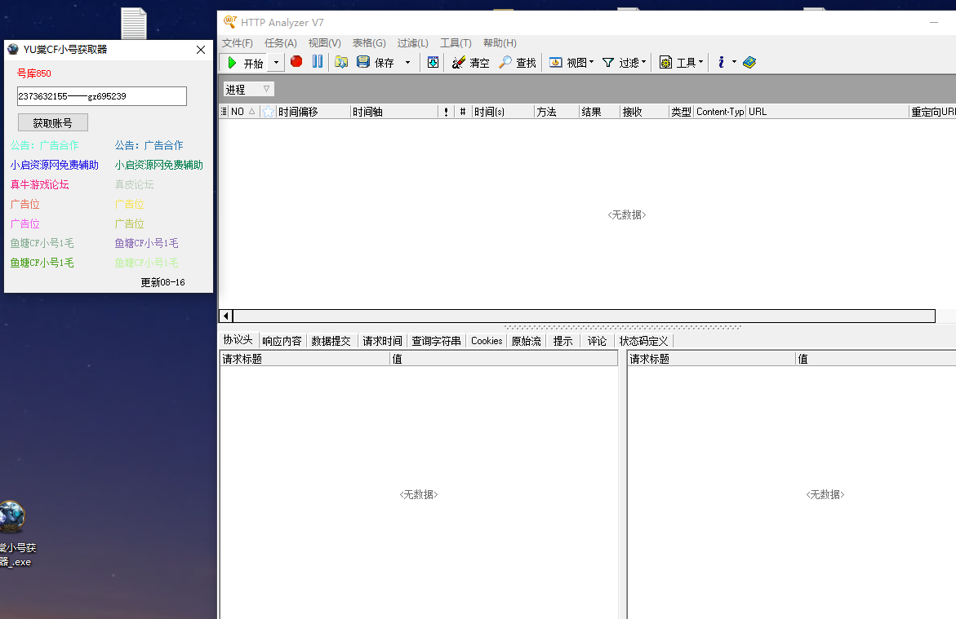This screenshot has width=956, height=619.
Task: Pause capture with the blue pause icon
Action: pyautogui.click(x=318, y=61)
